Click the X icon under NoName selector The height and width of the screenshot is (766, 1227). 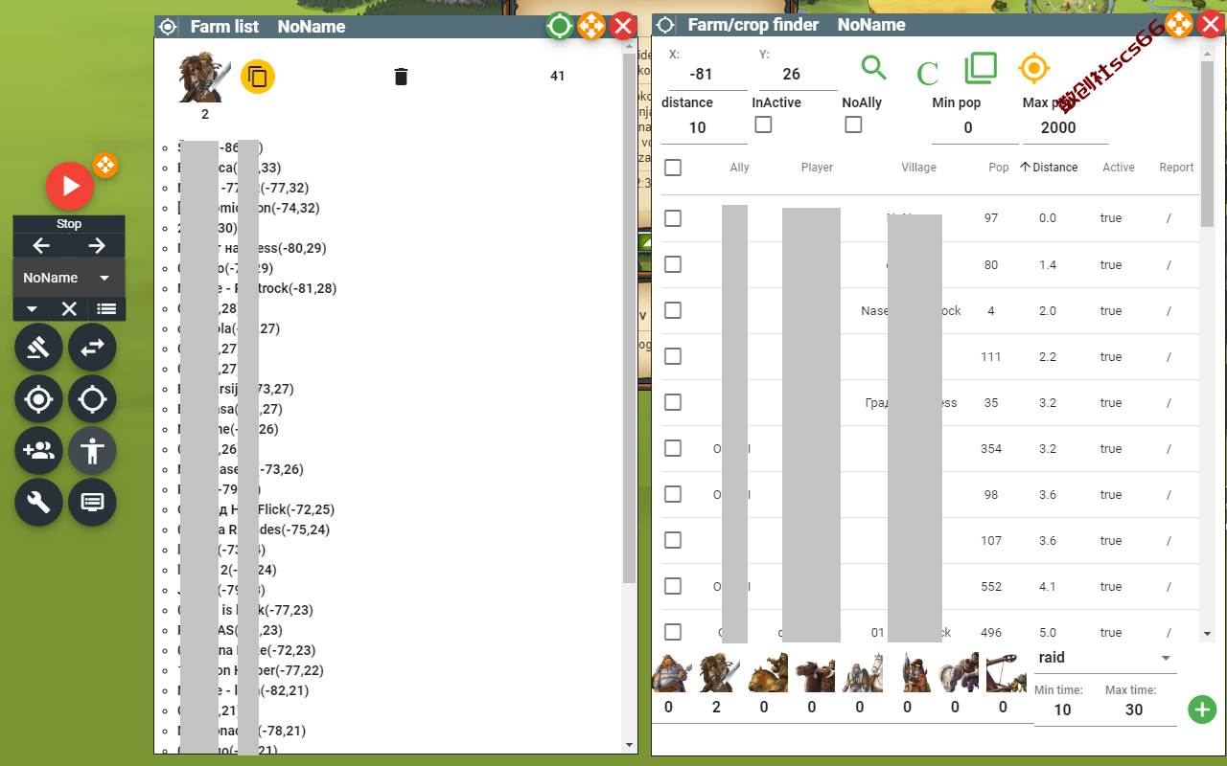pyautogui.click(x=69, y=308)
